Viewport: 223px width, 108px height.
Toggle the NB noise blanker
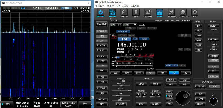pos(102,77)
